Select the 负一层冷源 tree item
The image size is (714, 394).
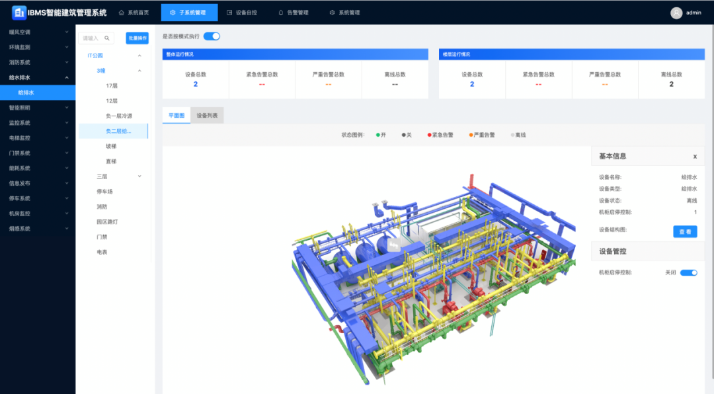[120, 116]
